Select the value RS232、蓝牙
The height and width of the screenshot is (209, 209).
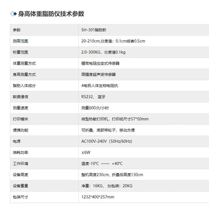(x=93, y=97)
